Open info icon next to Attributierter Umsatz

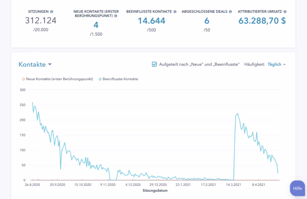[x=285, y=11]
